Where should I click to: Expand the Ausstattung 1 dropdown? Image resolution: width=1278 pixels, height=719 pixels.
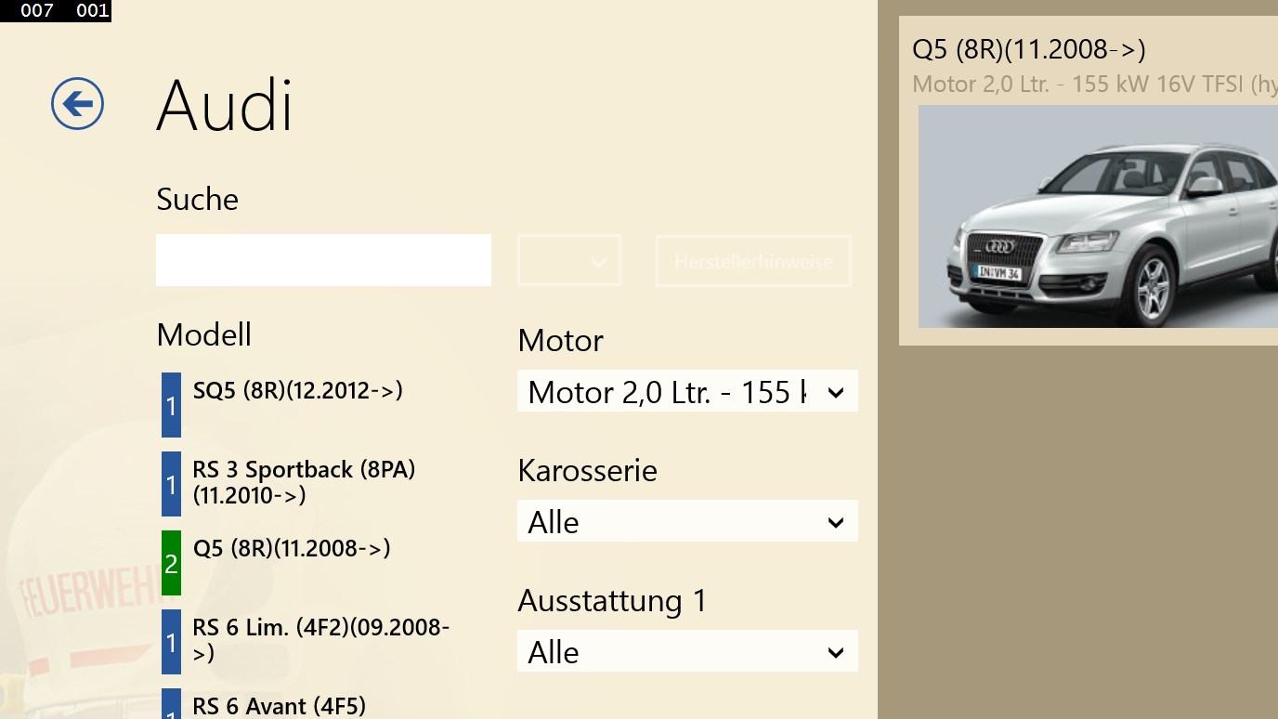(x=687, y=652)
